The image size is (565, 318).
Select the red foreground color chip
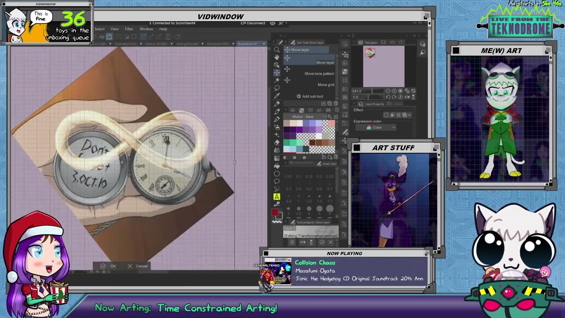pyautogui.click(x=275, y=213)
